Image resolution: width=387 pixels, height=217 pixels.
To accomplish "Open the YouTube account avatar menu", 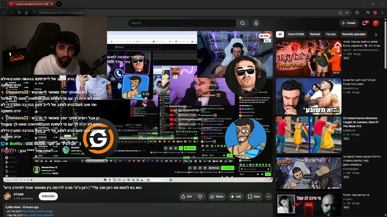I will coord(376,23).
